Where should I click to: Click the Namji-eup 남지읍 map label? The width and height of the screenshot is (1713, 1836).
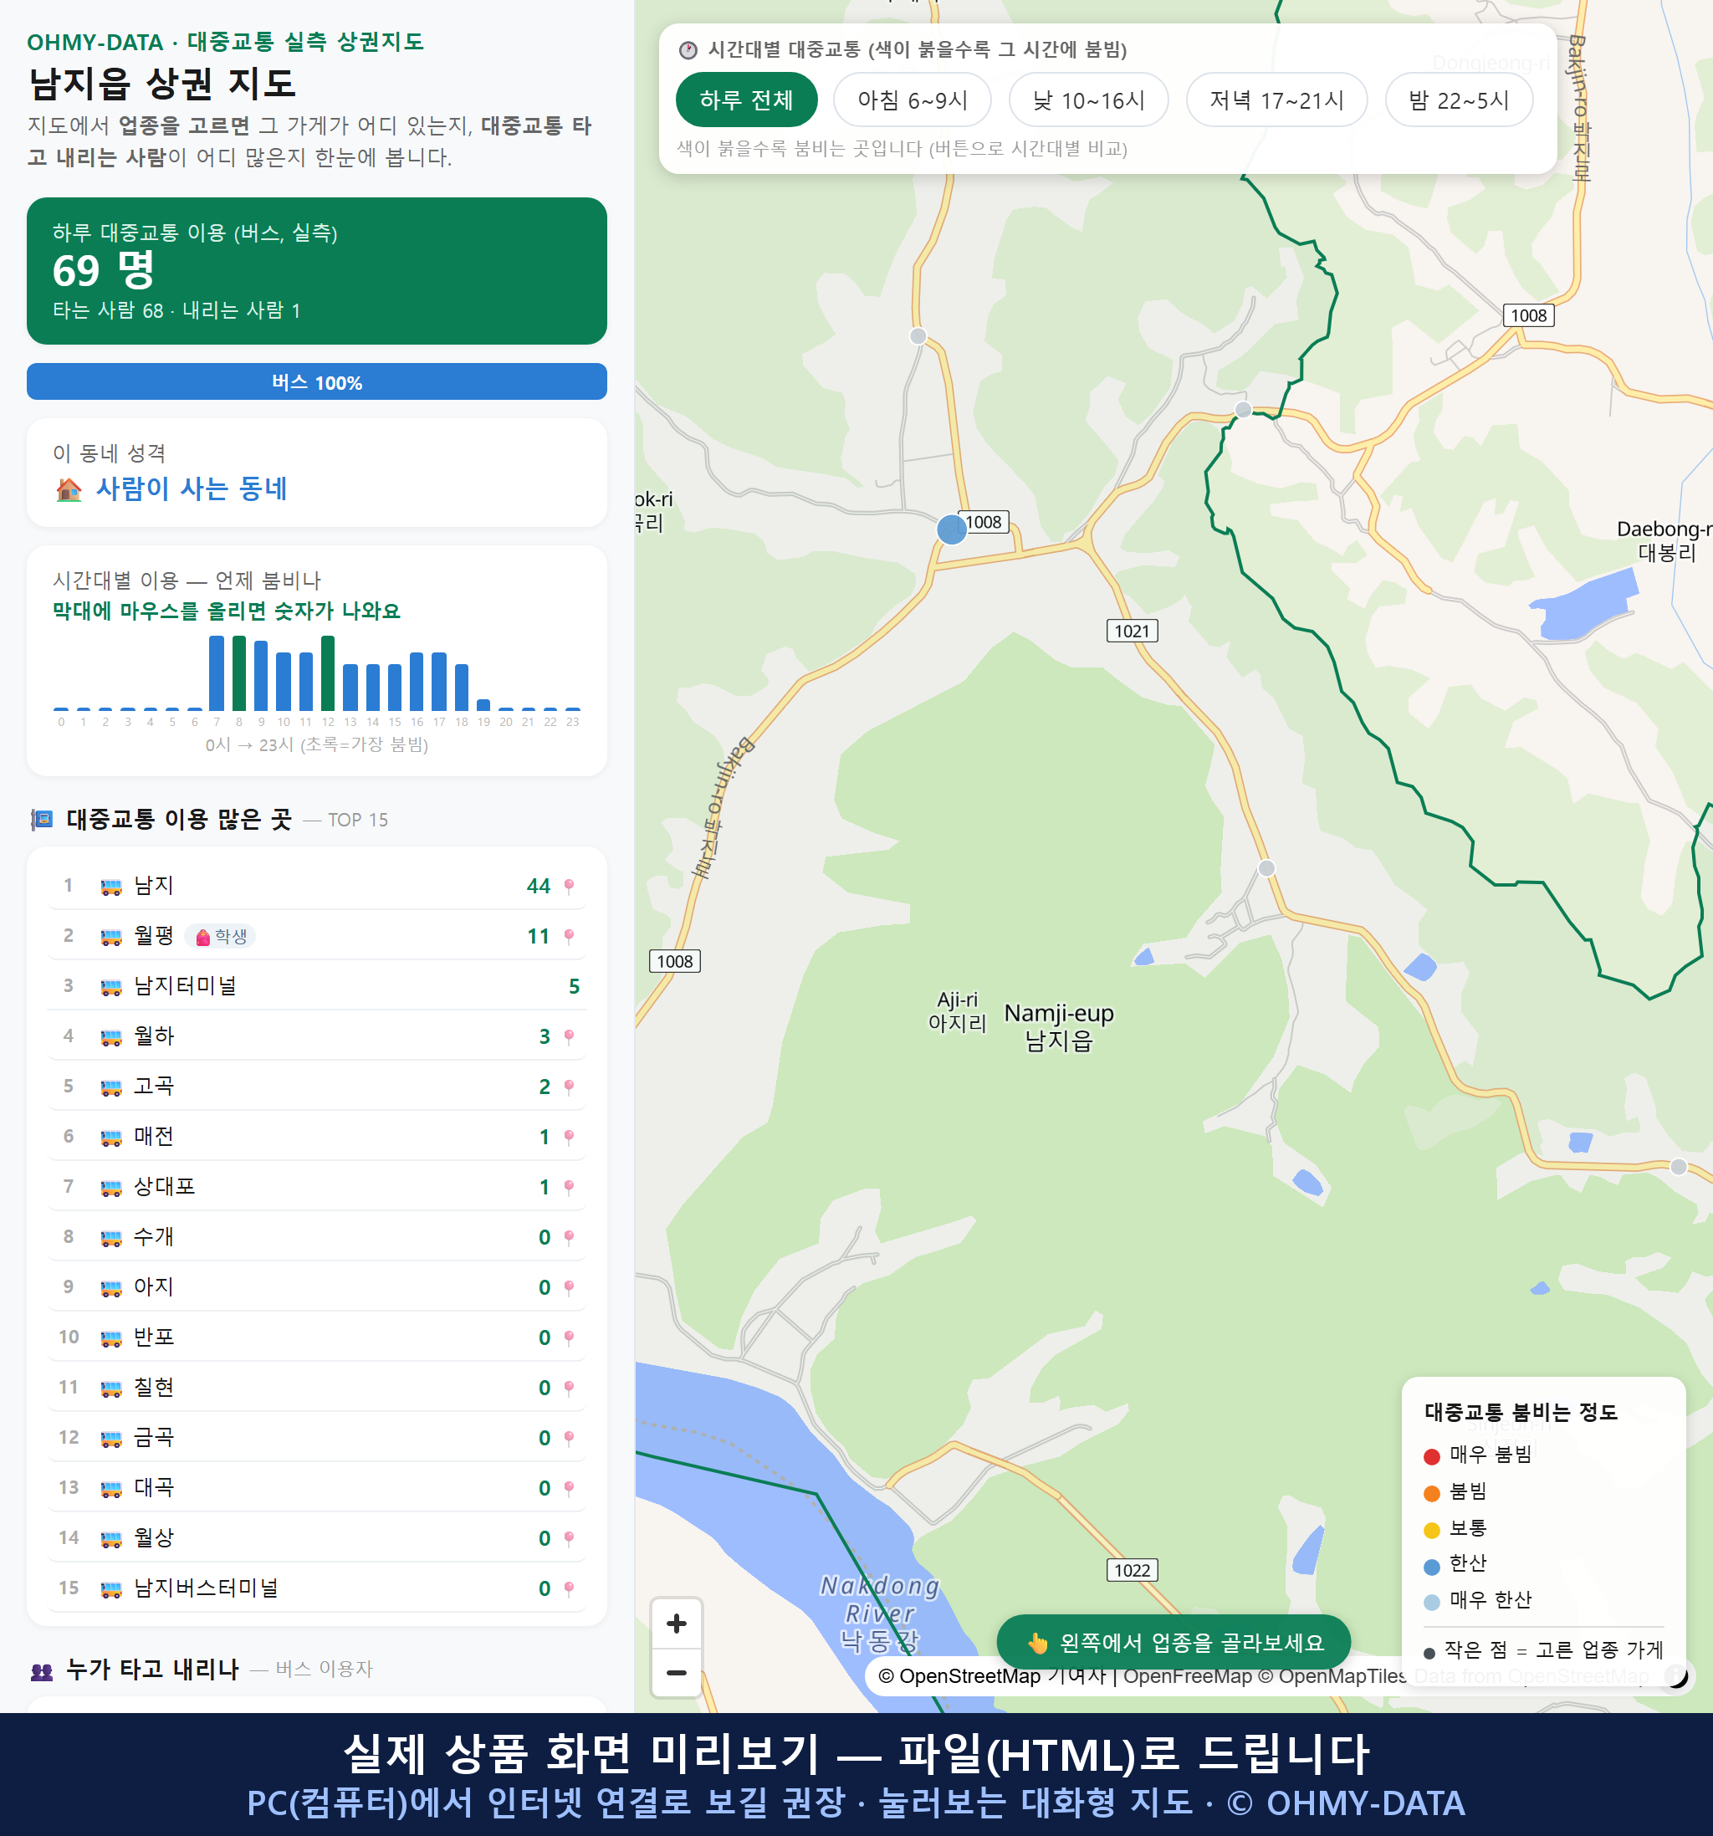(x=1059, y=1027)
